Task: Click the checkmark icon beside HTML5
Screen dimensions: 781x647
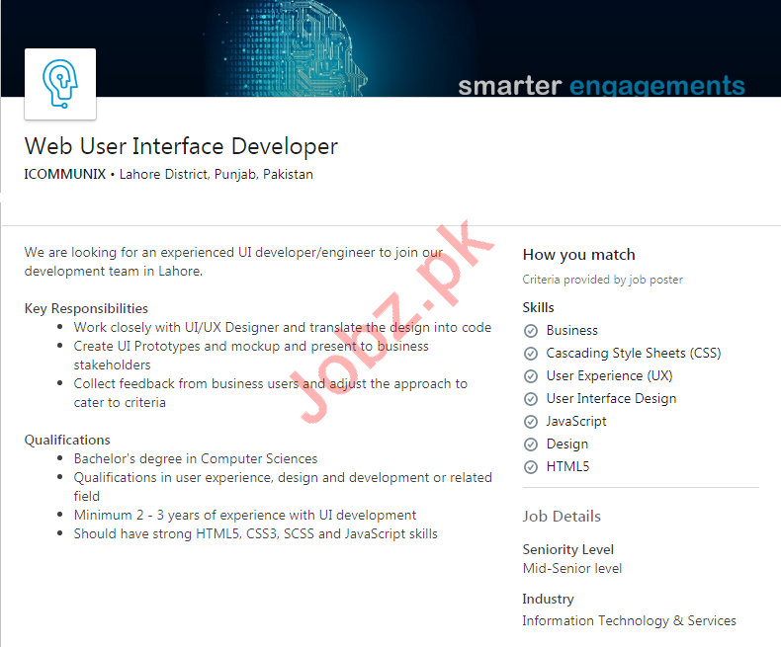Action: pyautogui.click(x=531, y=467)
